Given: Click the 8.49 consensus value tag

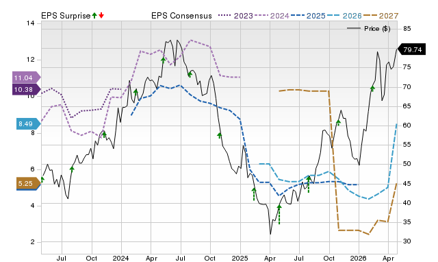Looking at the screenshot, I should point(29,123).
